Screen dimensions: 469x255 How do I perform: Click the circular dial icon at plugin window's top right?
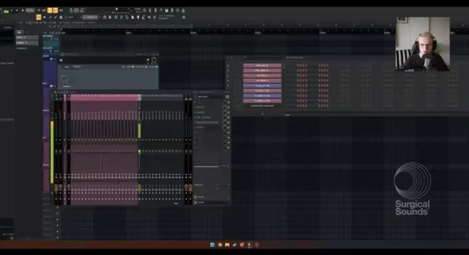(x=154, y=60)
